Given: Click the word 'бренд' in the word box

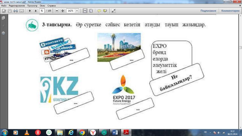Looking at the screenshot, I should (159, 52).
